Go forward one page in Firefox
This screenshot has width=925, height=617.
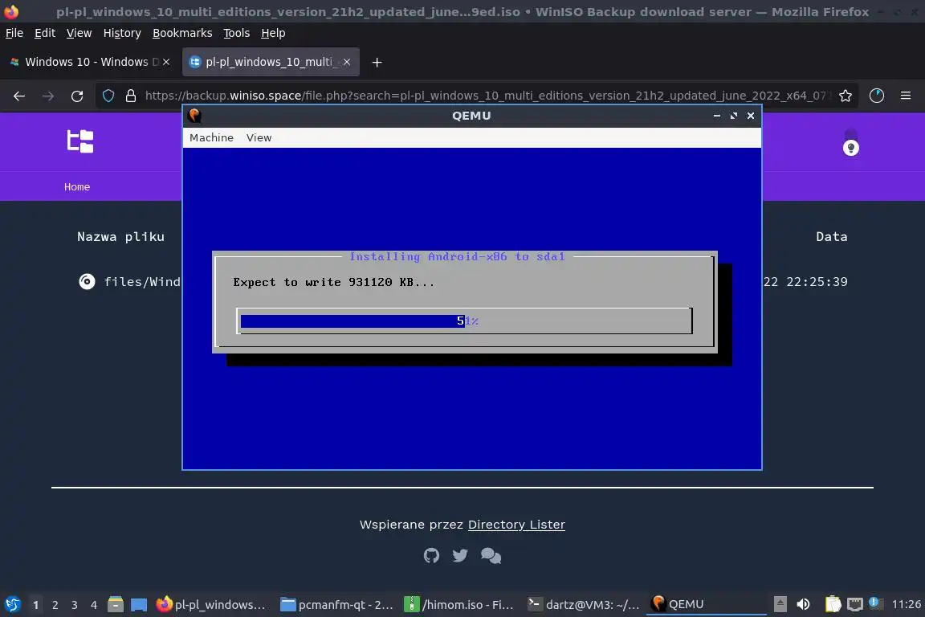click(x=48, y=96)
